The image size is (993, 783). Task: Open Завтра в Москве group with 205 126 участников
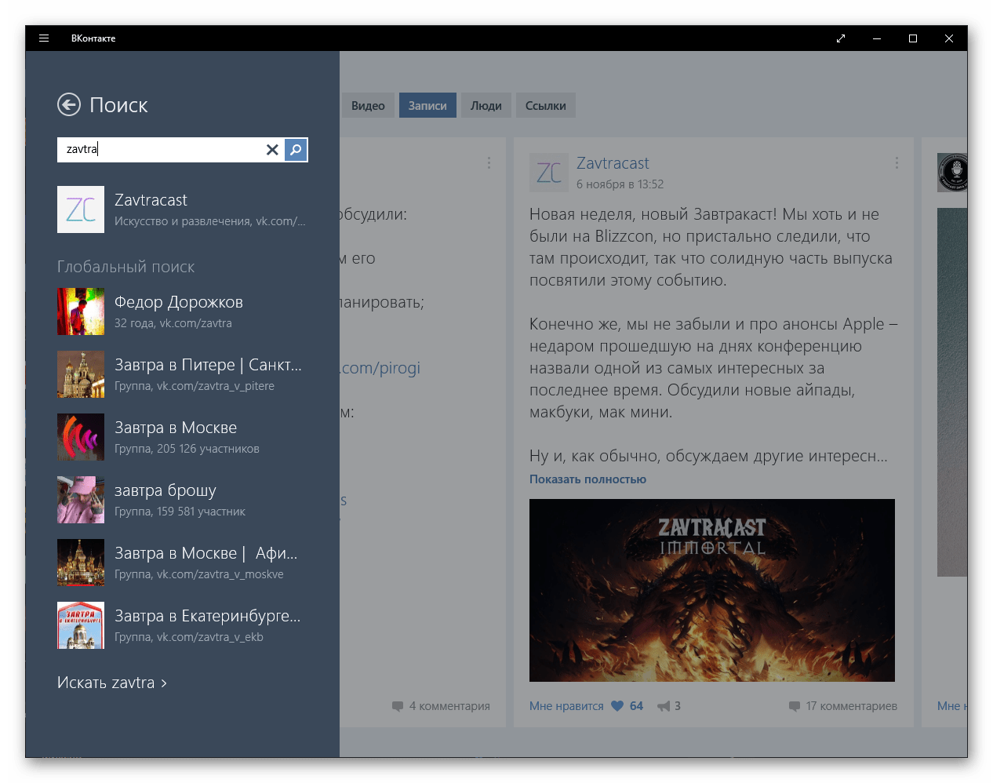click(x=183, y=437)
